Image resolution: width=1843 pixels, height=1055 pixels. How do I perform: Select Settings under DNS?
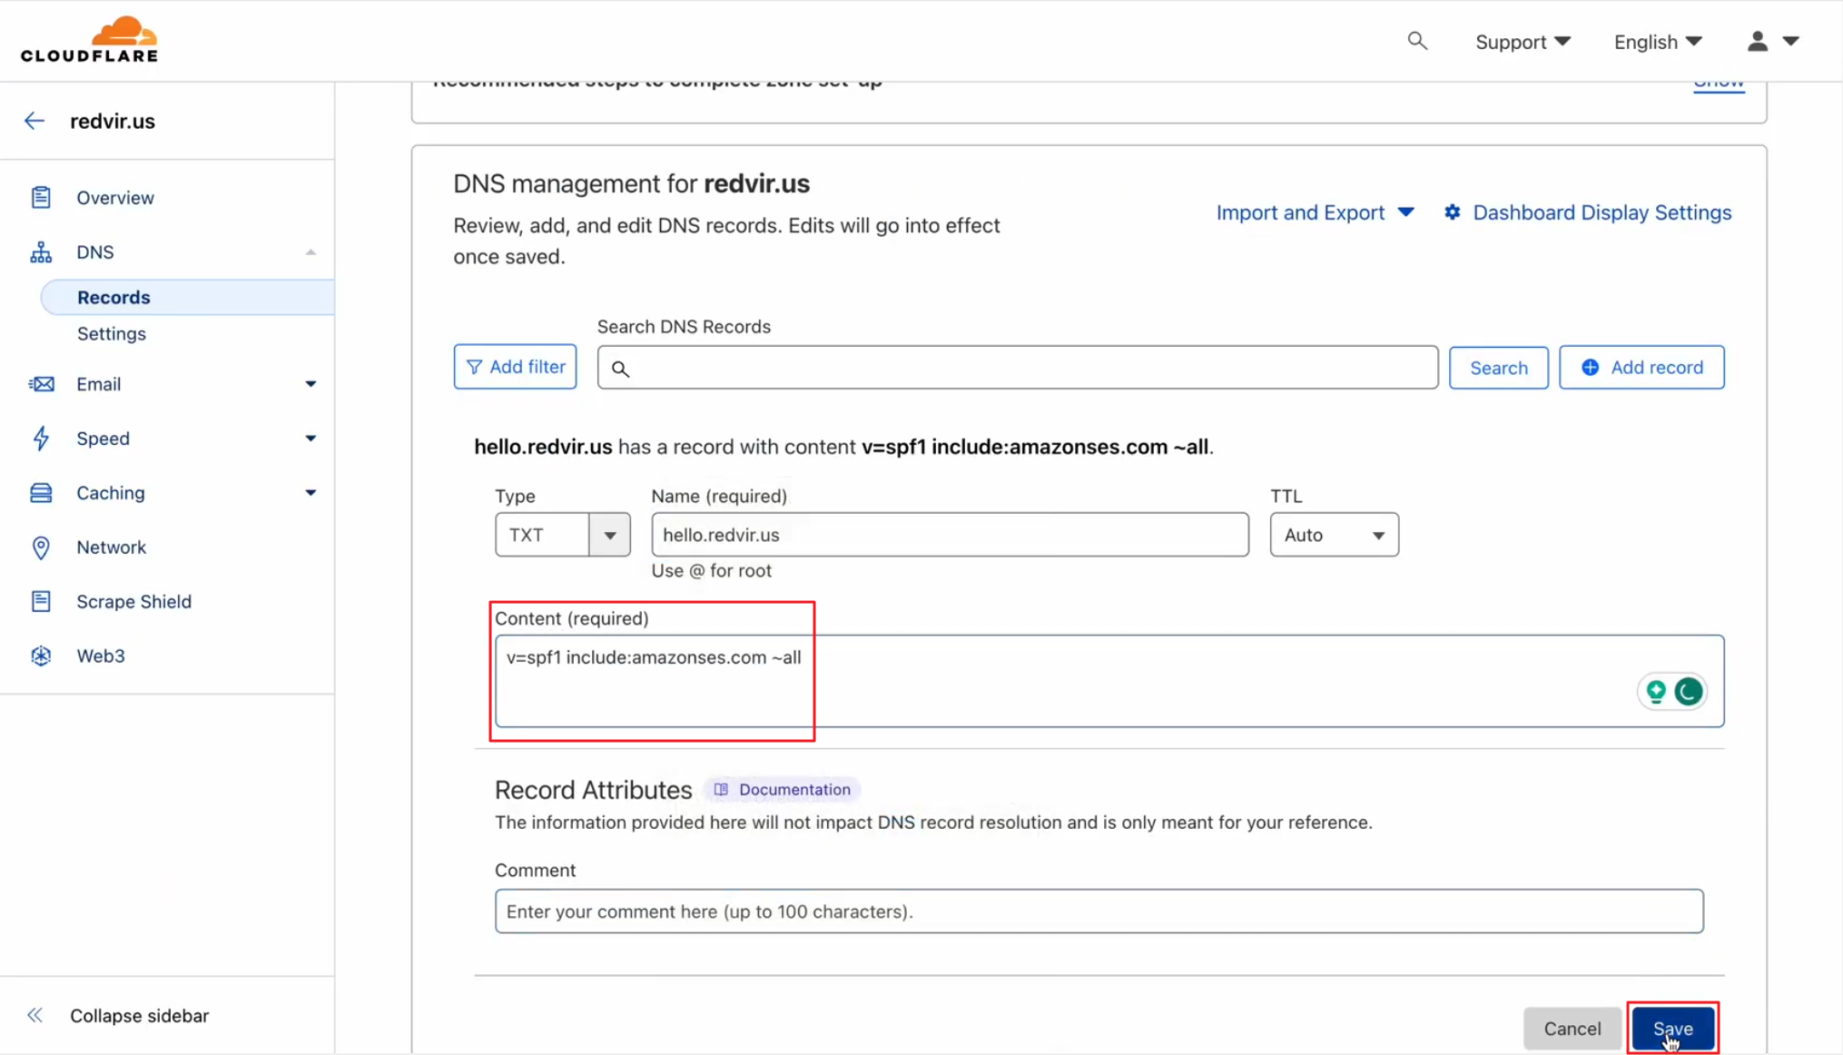[x=112, y=334]
